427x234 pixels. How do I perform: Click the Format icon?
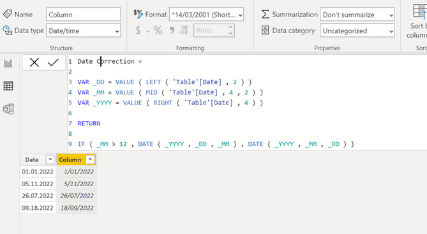tap(138, 14)
